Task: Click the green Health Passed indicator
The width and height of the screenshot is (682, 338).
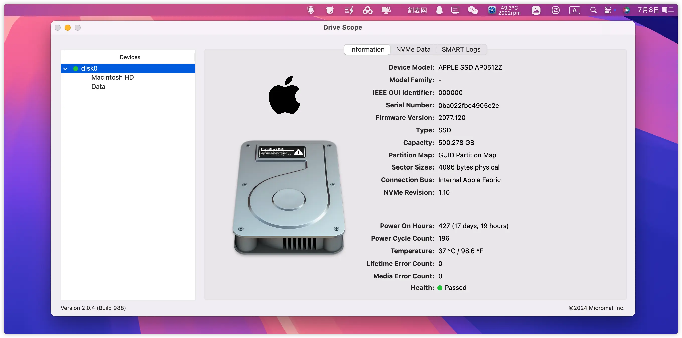Action: click(x=440, y=288)
